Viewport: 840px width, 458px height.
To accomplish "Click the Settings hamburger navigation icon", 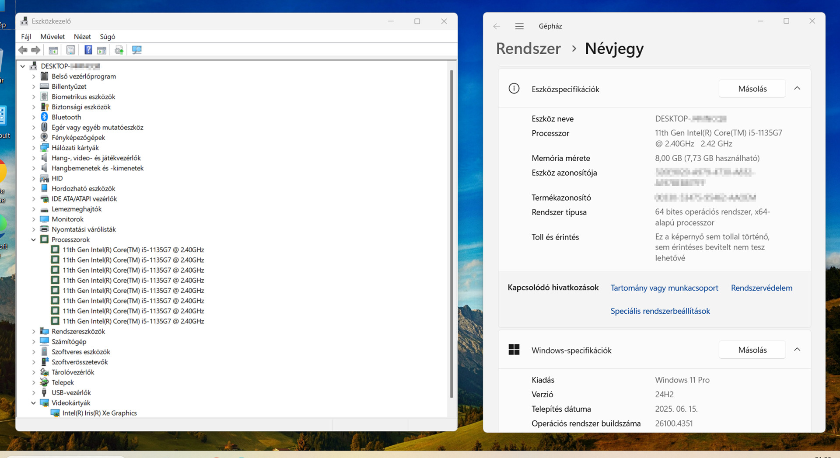I will click(x=519, y=26).
